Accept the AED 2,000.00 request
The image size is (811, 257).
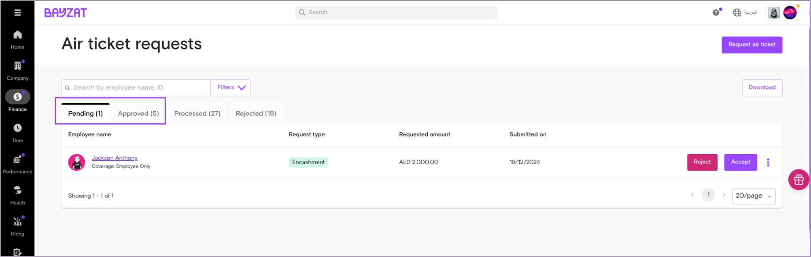(x=740, y=162)
